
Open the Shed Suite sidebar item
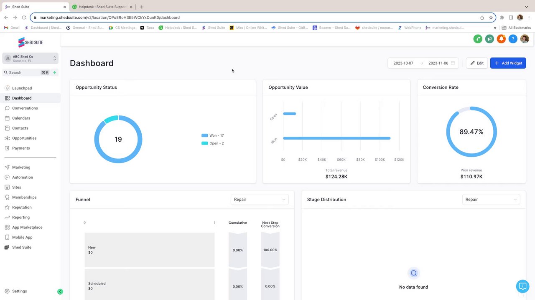(30, 247)
